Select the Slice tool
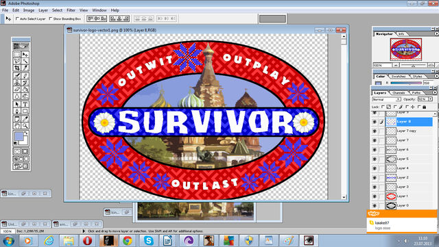The width and height of the screenshot is (439, 247). point(25,68)
